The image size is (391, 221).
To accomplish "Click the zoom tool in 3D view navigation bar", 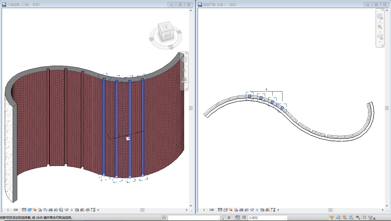I will coord(184,70).
